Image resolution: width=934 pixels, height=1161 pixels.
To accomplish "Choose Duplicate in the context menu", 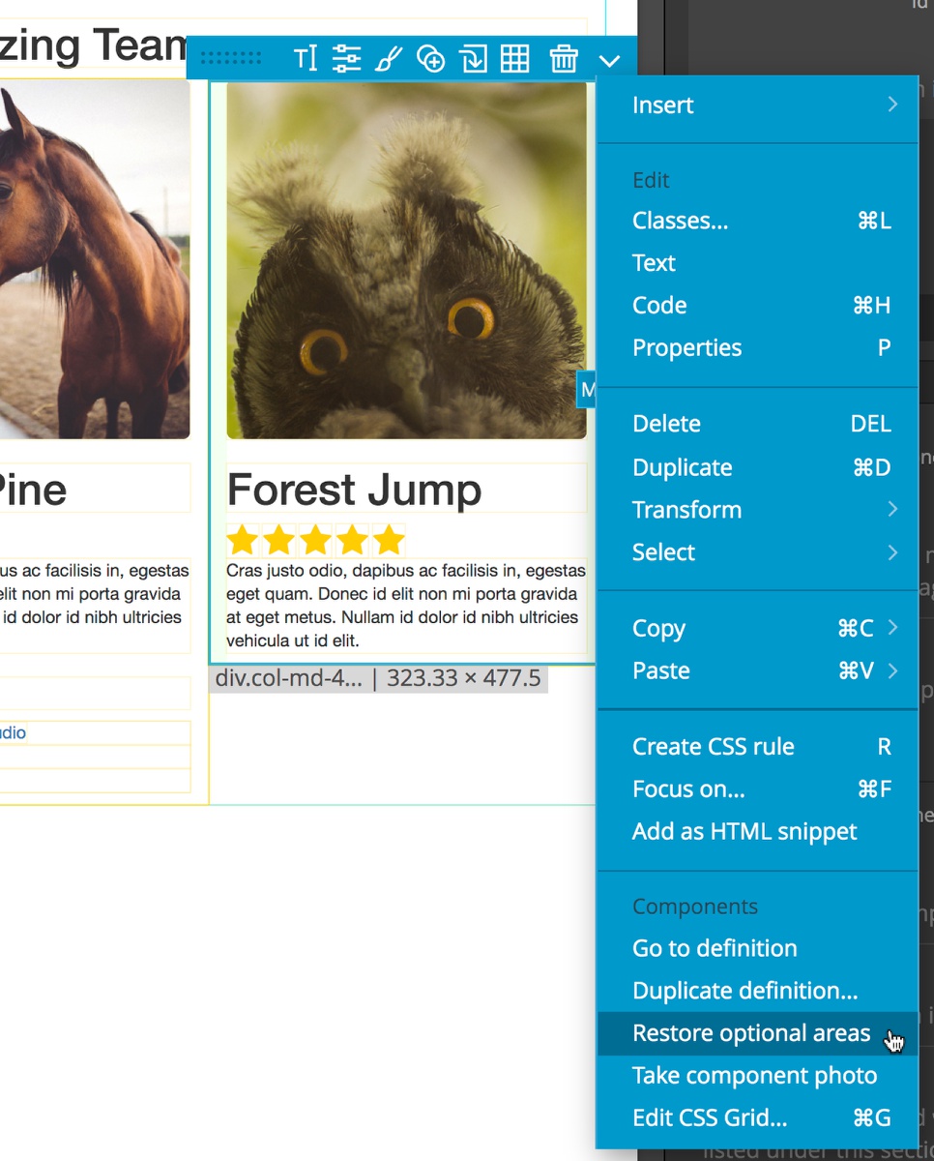I will pos(757,467).
